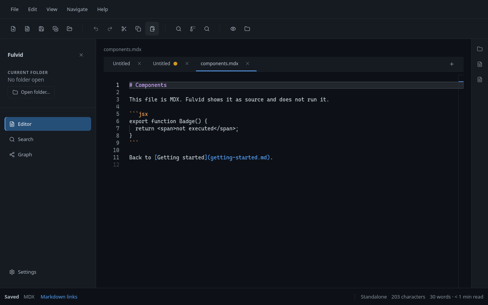Toggle preview with the eye icon
The image size is (488, 305).
(x=233, y=29)
